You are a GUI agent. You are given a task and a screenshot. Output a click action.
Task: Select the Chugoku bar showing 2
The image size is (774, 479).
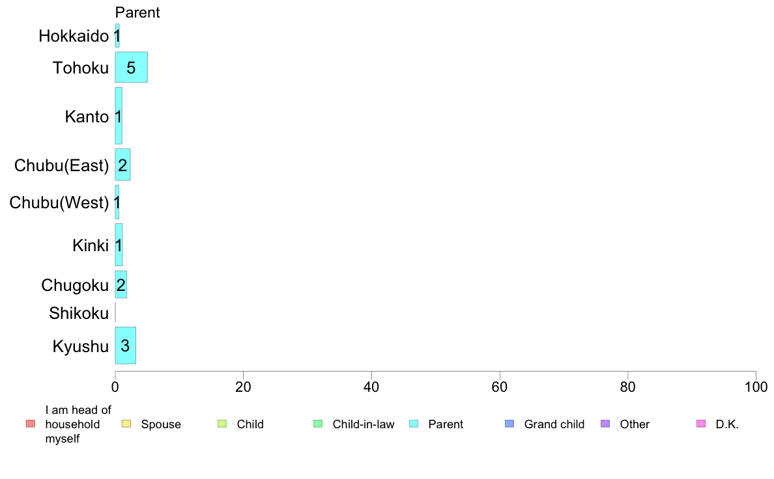click(x=121, y=284)
